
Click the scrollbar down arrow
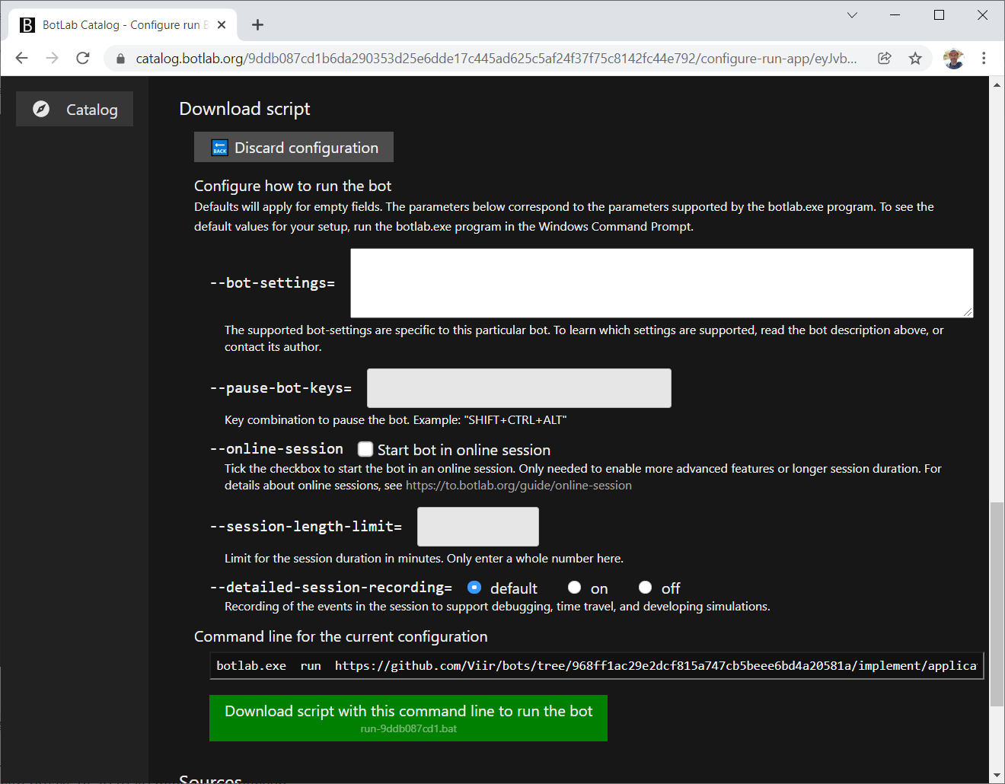(997, 776)
